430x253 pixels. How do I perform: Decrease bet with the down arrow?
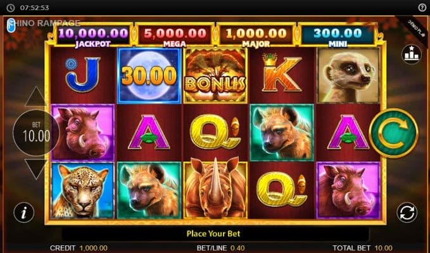click(35, 170)
